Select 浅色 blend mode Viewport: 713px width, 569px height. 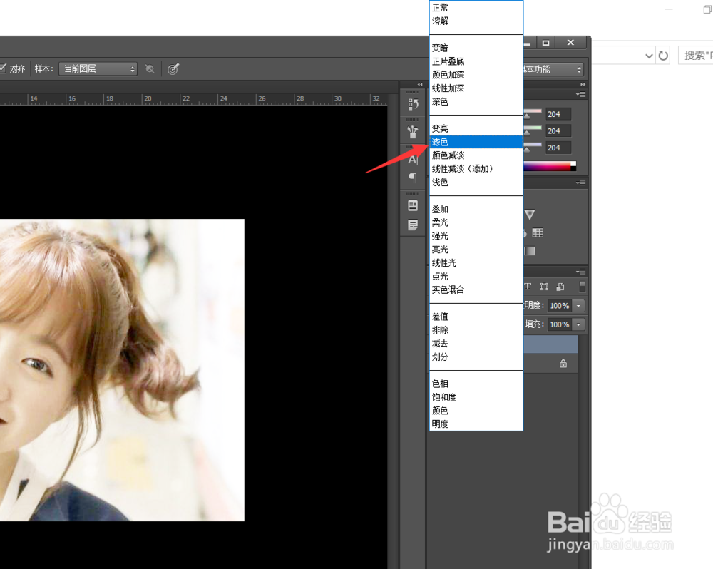click(x=476, y=182)
